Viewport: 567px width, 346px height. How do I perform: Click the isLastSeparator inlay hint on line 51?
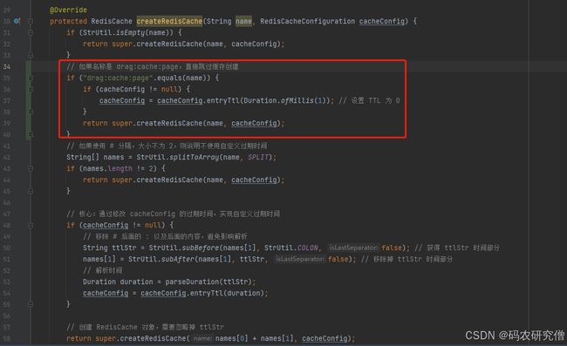click(299, 260)
